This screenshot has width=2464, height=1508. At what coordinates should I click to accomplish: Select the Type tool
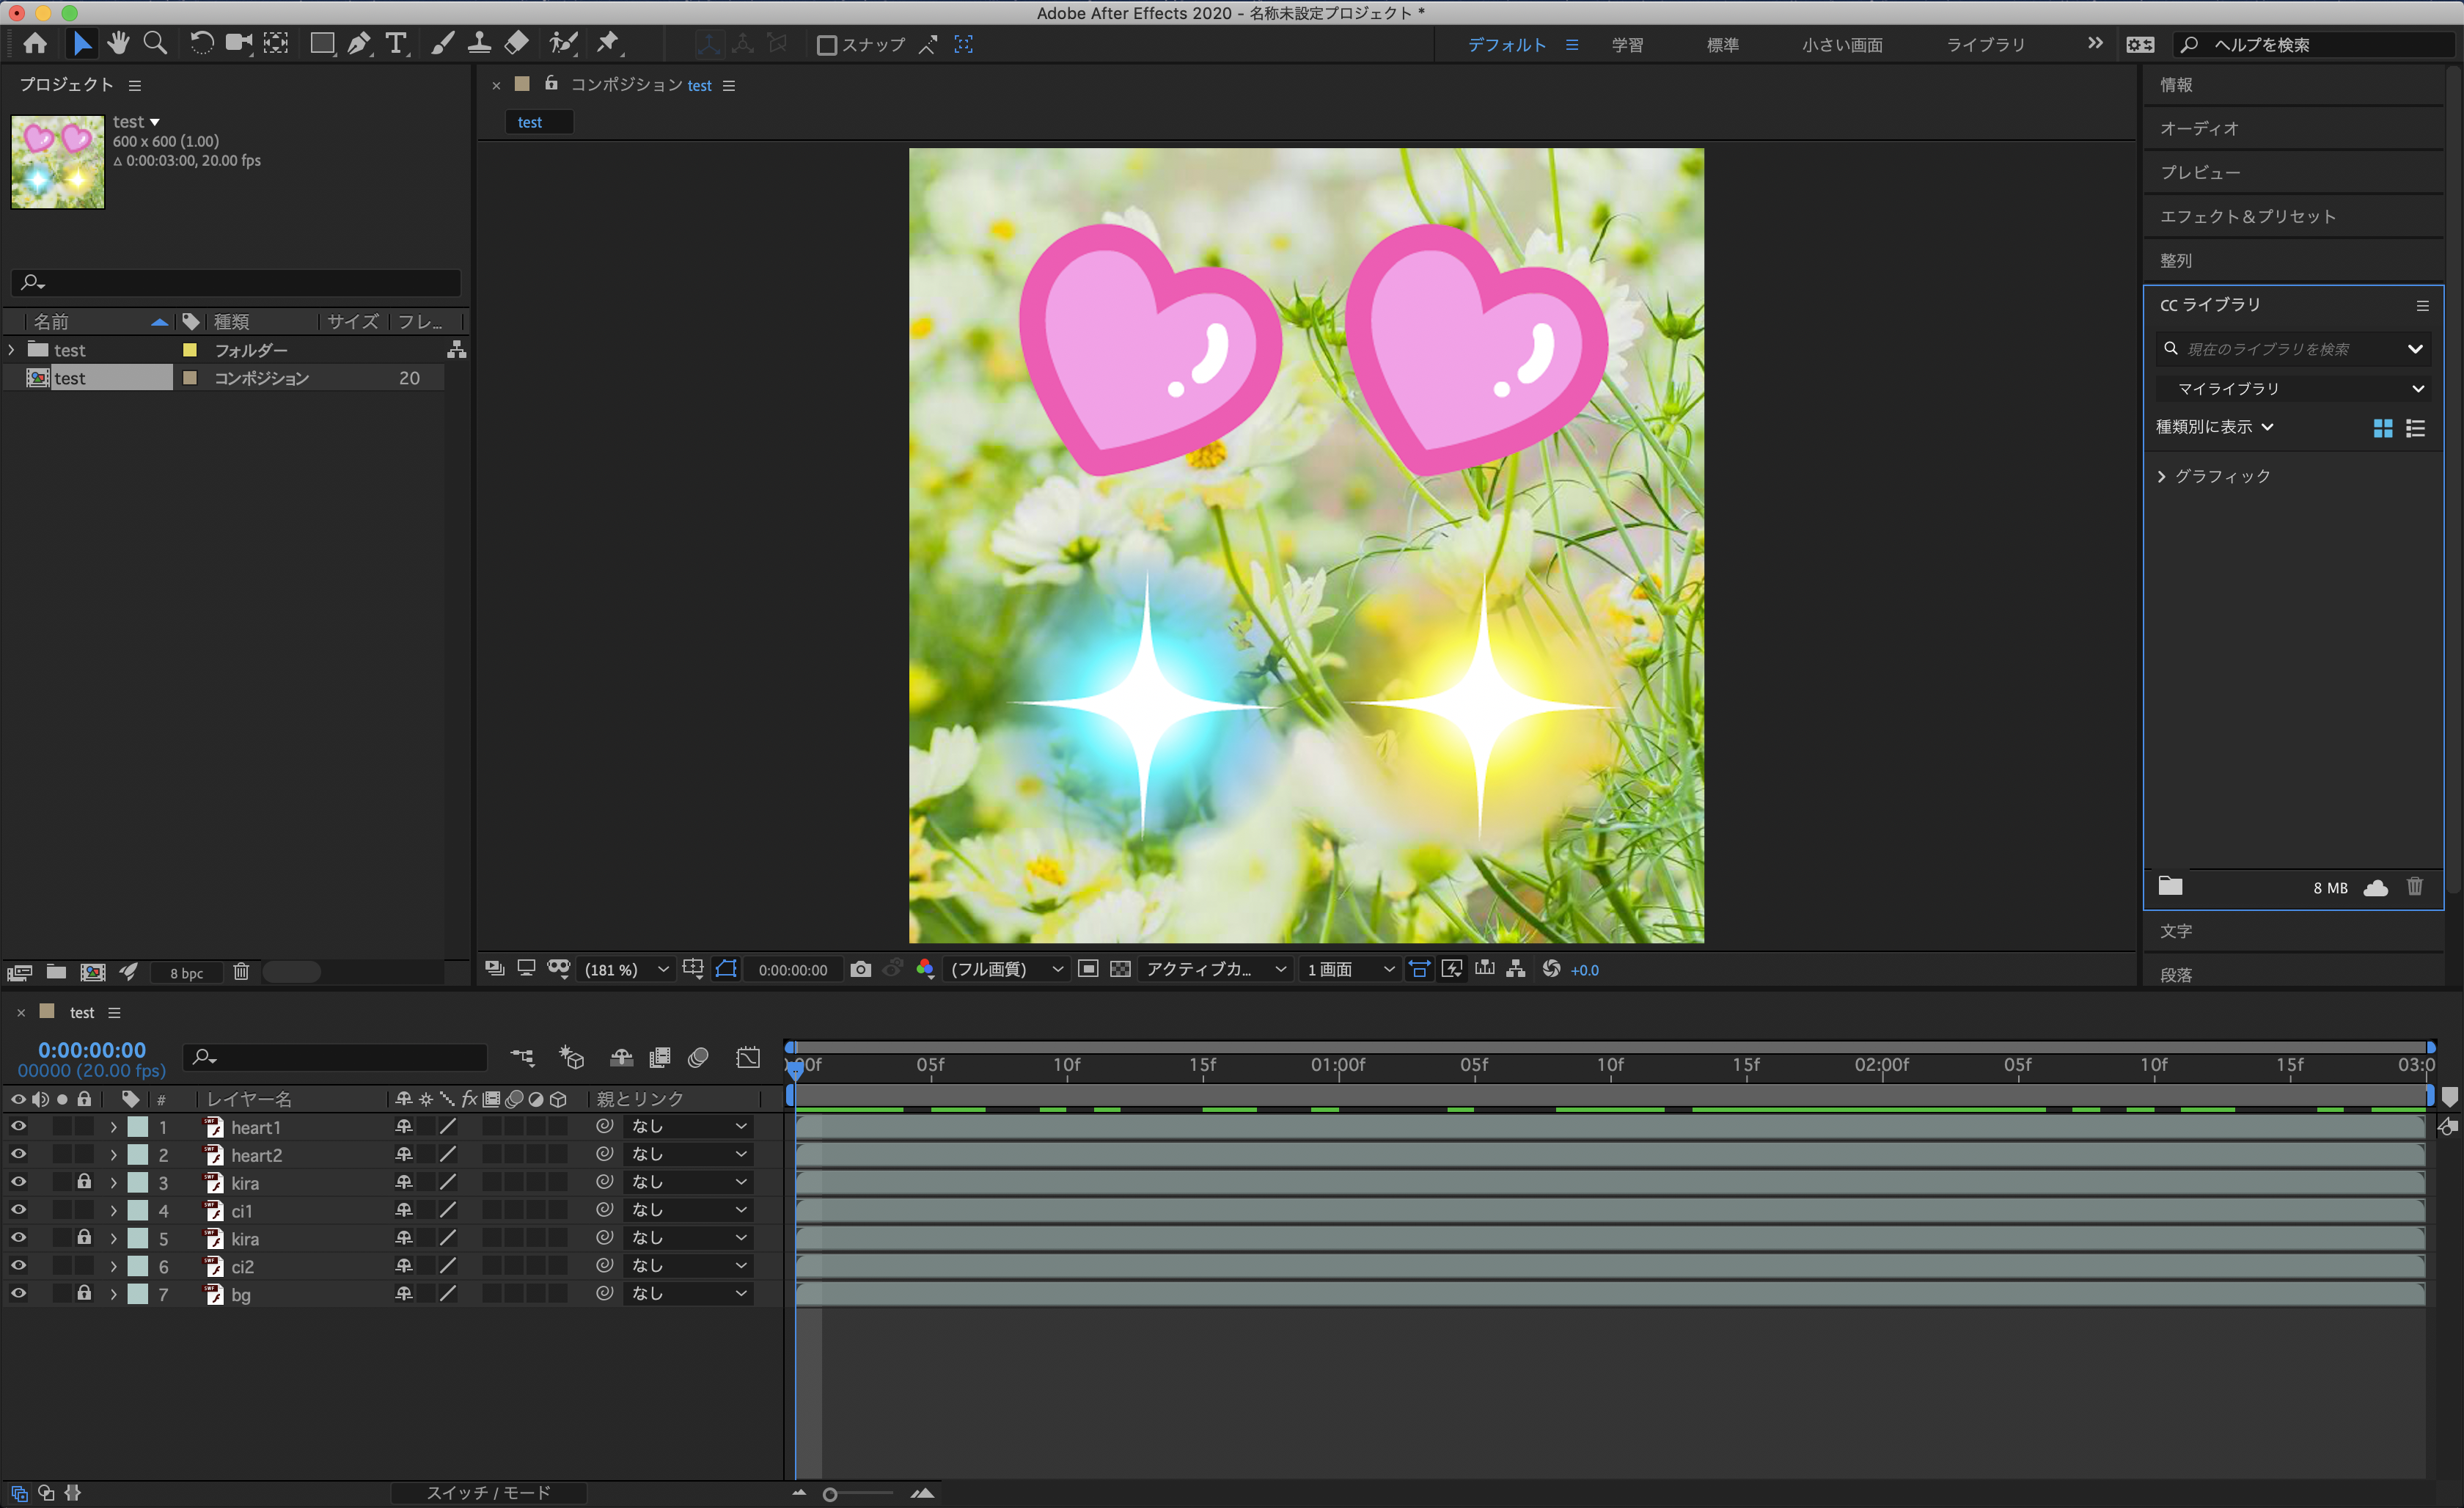[x=396, y=43]
